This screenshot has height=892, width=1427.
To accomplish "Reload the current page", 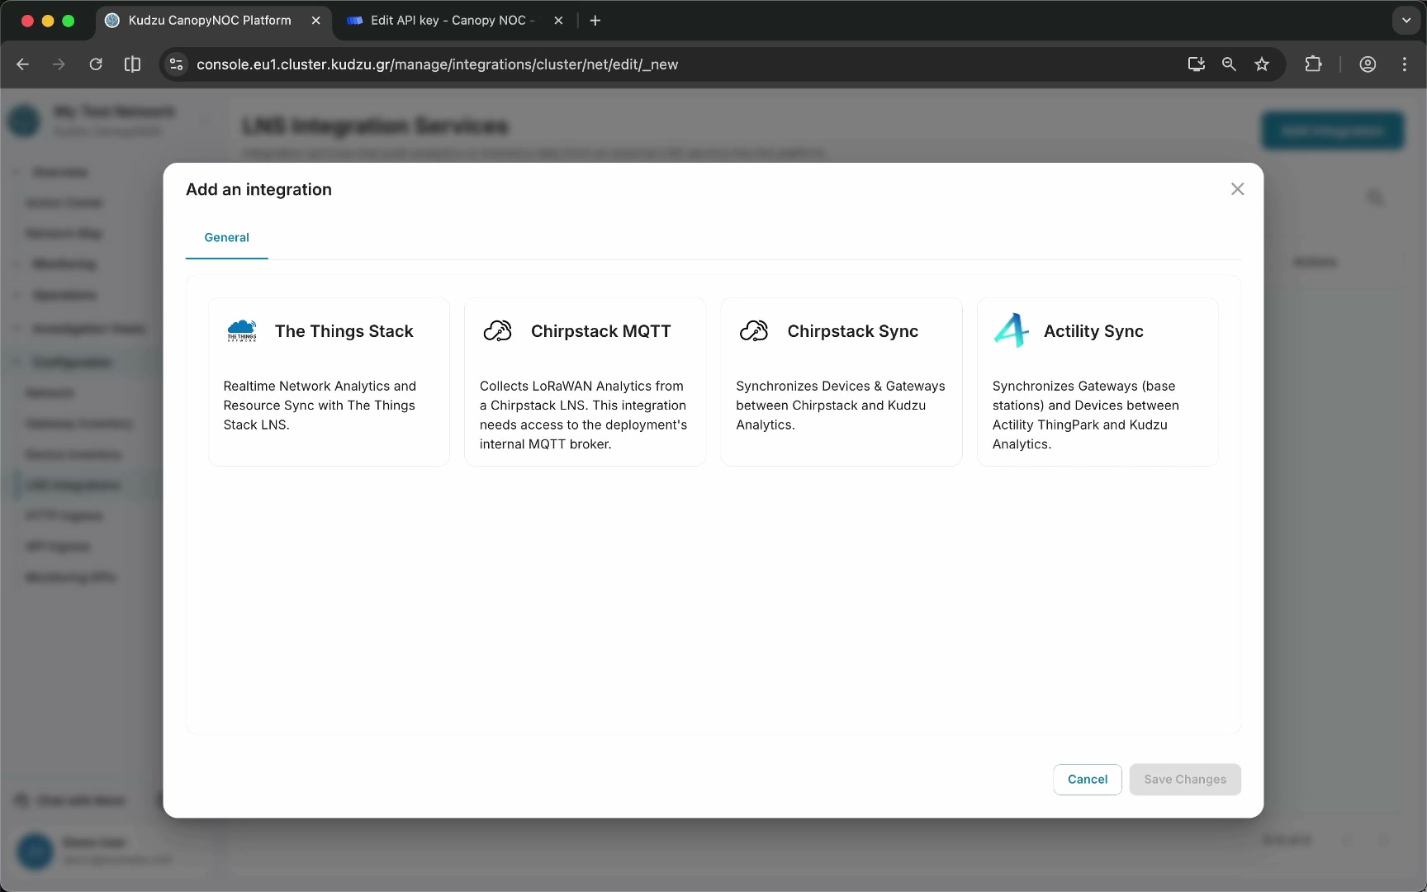I will (96, 64).
